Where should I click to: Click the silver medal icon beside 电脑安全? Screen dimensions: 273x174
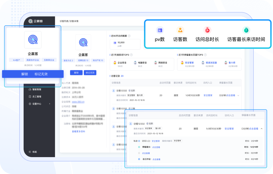[135, 63]
